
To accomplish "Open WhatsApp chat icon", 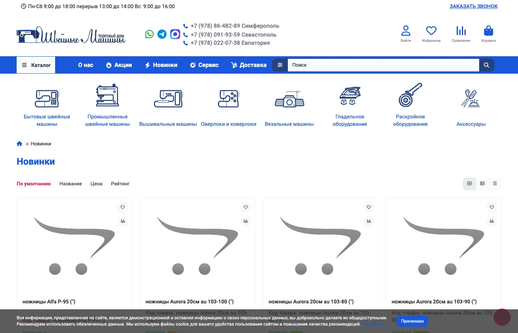I will (x=149, y=34).
